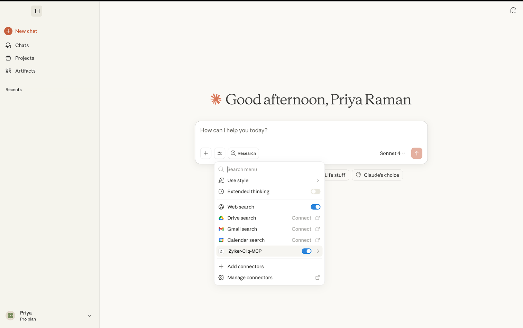This screenshot has width=523, height=328.
Task: Click Manage connectors external link icon
Action: [318, 278]
